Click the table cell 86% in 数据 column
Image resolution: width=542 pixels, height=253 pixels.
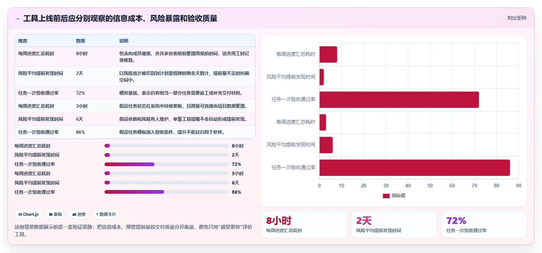click(81, 132)
